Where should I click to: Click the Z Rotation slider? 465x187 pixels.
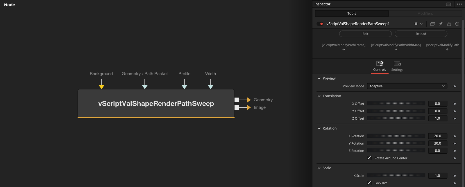point(396,150)
